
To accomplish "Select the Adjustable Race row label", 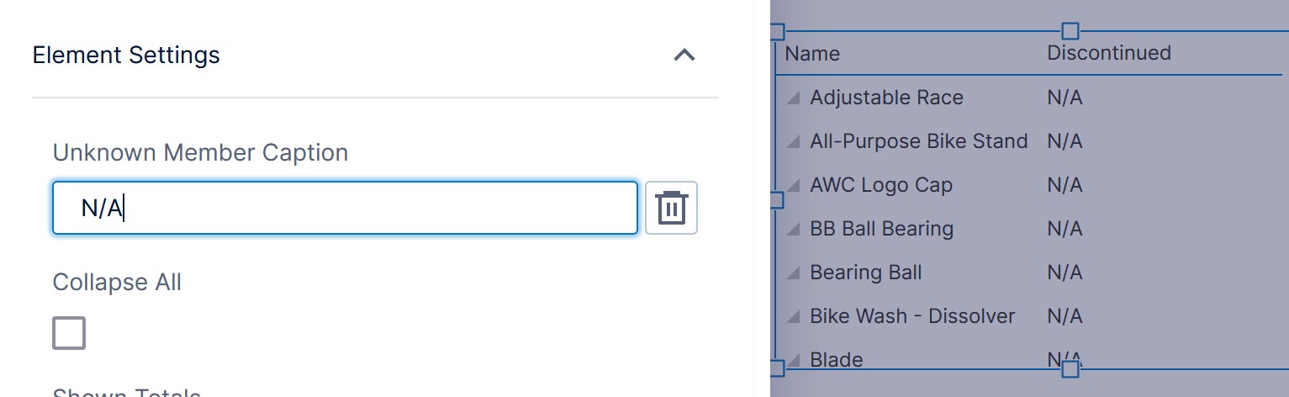I will (x=886, y=98).
